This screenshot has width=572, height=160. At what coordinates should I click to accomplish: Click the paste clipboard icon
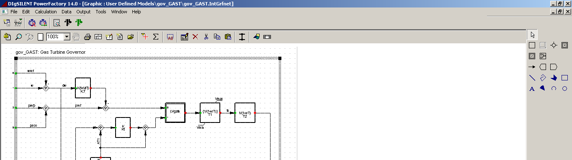[x=228, y=37]
